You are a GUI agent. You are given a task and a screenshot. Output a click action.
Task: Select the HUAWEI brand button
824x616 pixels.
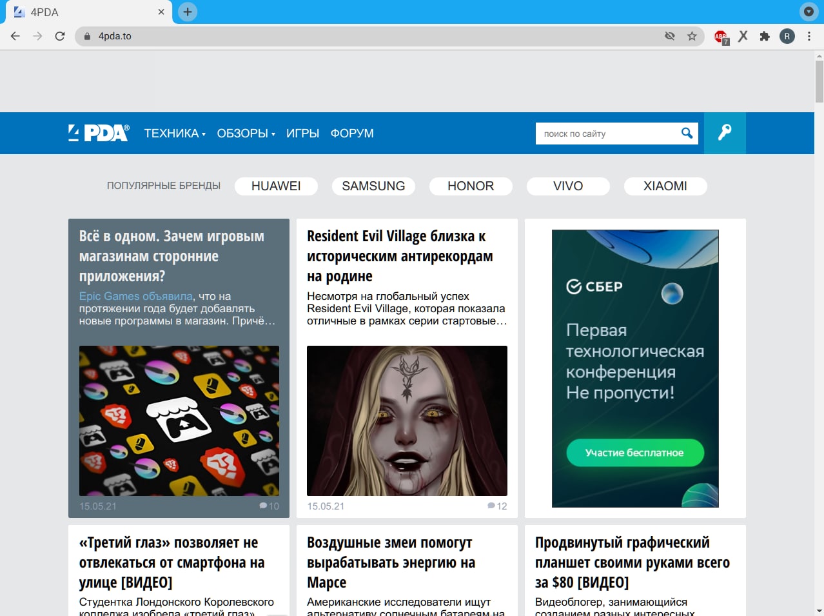(x=276, y=186)
